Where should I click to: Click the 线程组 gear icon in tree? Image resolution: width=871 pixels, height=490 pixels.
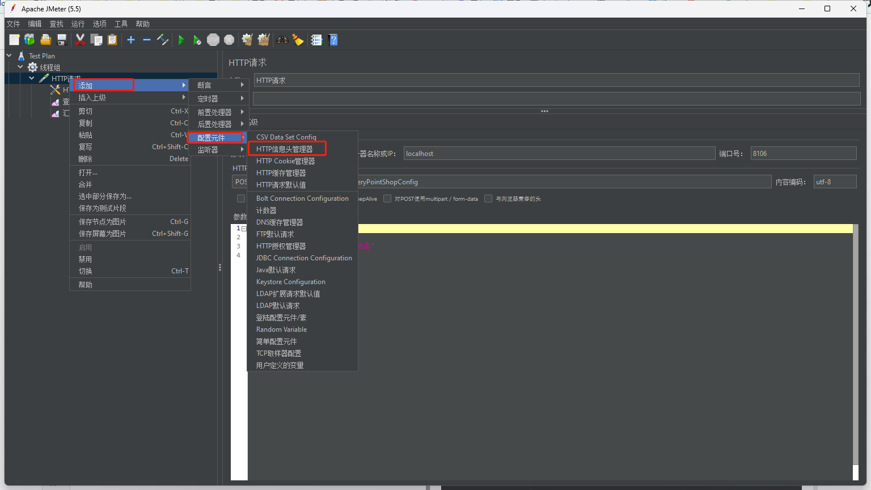[33, 67]
